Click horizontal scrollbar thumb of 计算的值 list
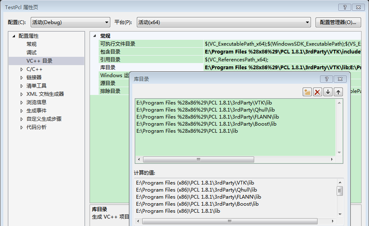The width and height of the screenshot is (369, 226). (x=230, y=221)
